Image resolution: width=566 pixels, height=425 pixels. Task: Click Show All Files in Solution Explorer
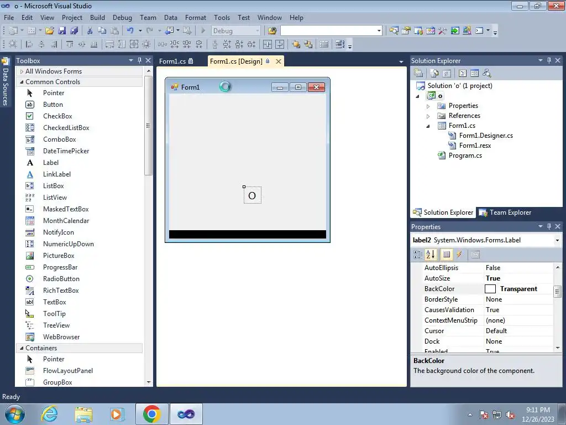coord(434,74)
